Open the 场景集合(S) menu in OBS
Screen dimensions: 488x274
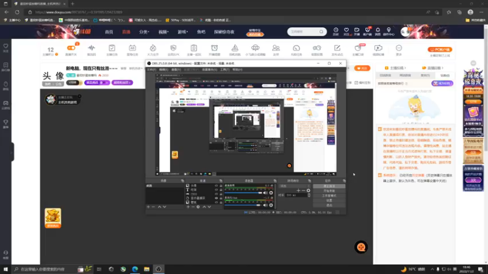[x=209, y=69]
